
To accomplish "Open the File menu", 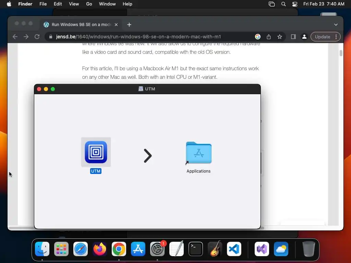I will coord(43,4).
